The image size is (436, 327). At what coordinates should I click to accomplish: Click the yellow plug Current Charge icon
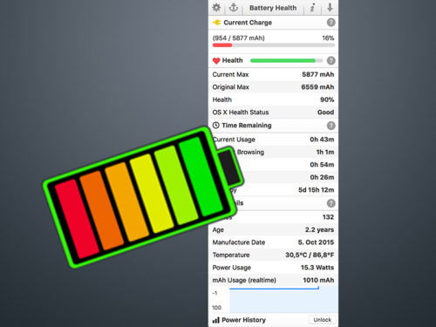pos(217,23)
